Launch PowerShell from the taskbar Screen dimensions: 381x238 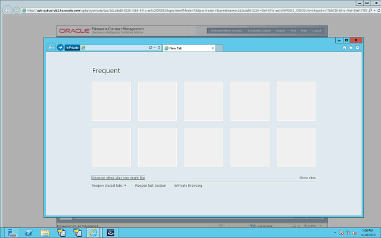point(29,233)
